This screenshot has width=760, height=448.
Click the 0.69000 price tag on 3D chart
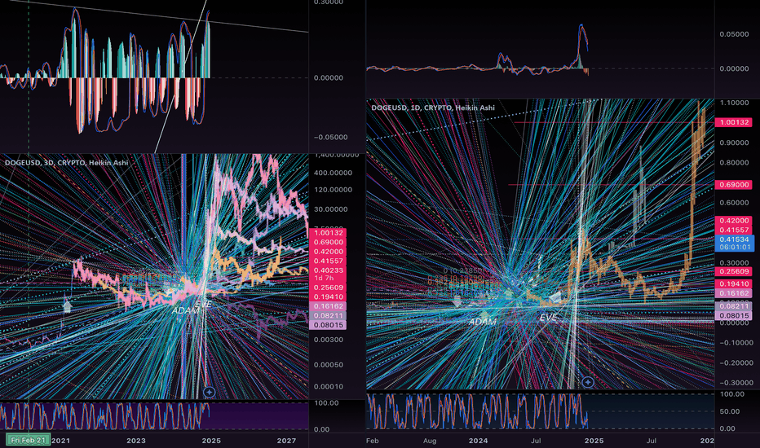(328, 242)
